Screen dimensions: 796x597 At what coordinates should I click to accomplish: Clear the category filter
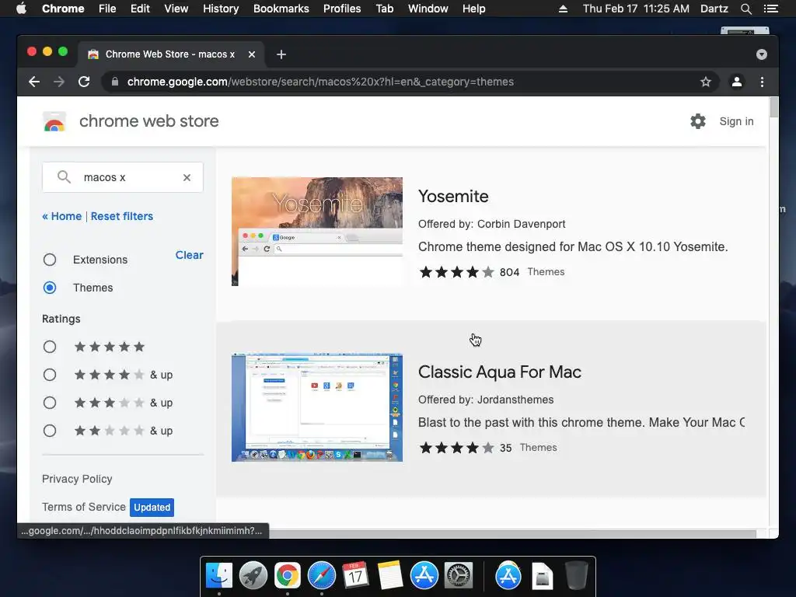(190, 255)
